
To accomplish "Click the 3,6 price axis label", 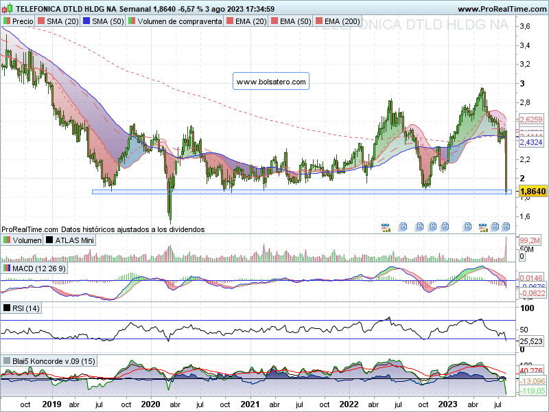I will [525, 26].
